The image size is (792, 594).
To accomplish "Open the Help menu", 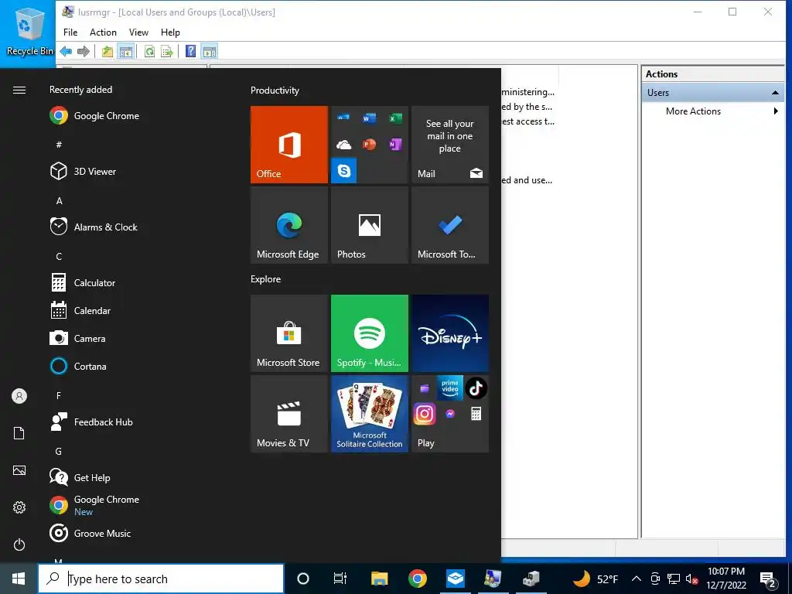I will 170,32.
